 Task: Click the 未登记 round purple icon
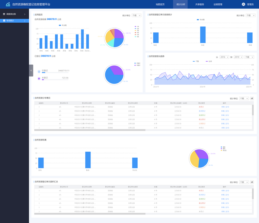click(x=39, y=78)
